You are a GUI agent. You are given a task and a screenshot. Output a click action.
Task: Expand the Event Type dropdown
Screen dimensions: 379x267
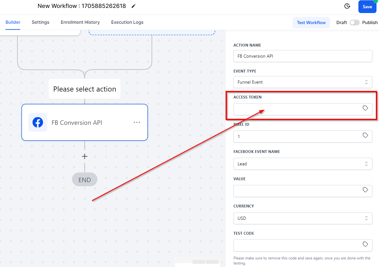[302, 82]
